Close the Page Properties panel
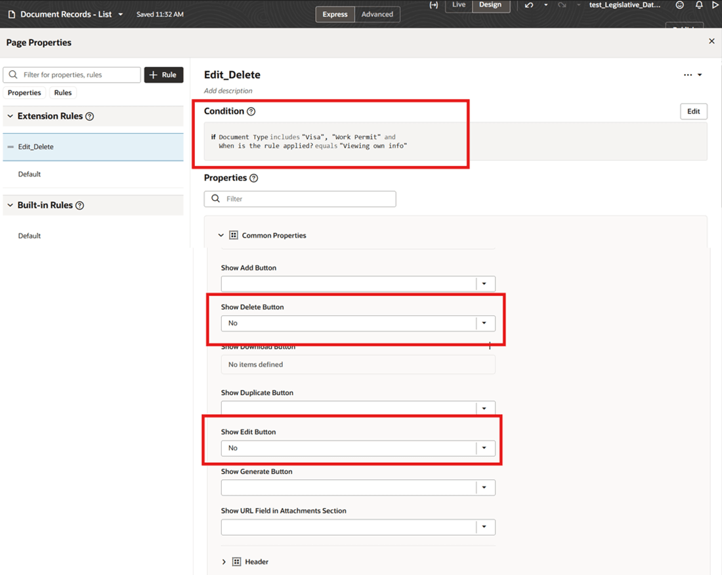The width and height of the screenshot is (722, 575). coord(711,41)
